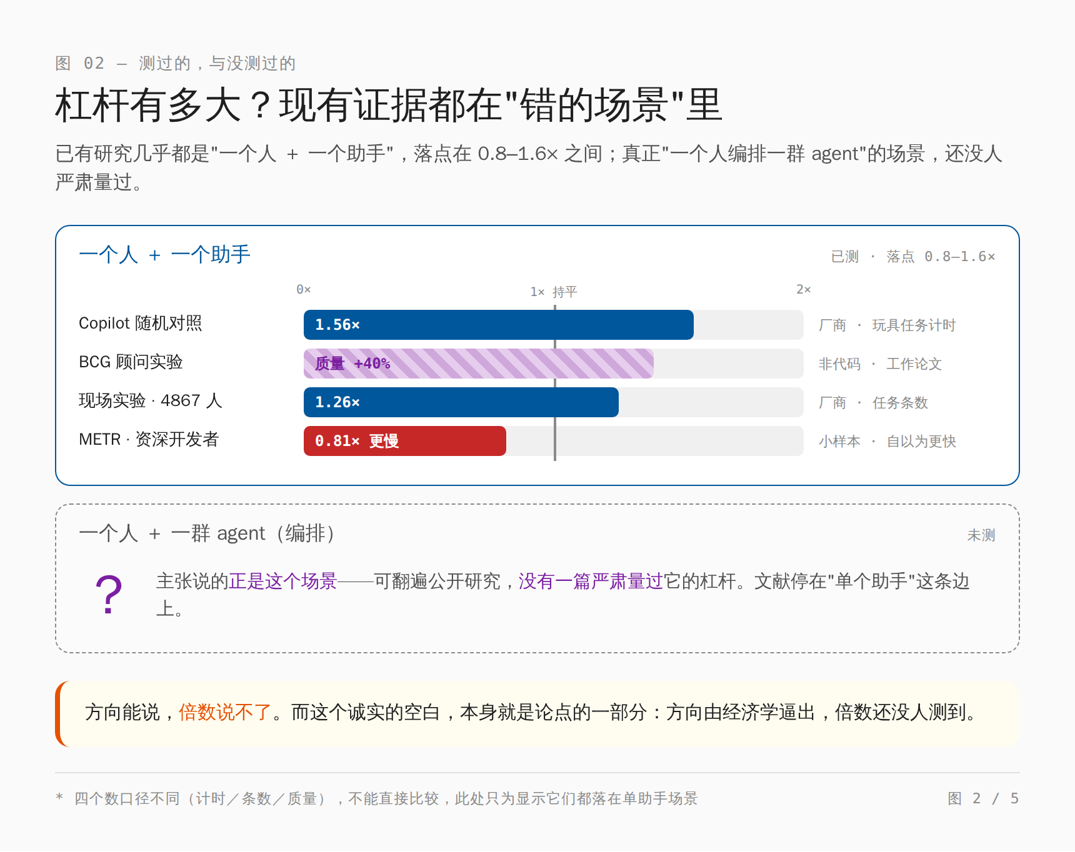1075x852 pixels.
Task: Click the 未测 tag
Action: pos(981,535)
